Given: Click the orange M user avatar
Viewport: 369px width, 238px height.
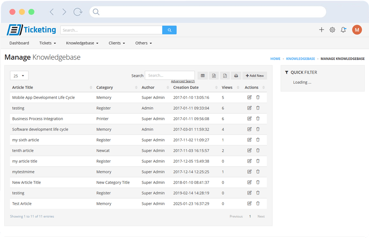Looking at the screenshot, I should 357,30.
